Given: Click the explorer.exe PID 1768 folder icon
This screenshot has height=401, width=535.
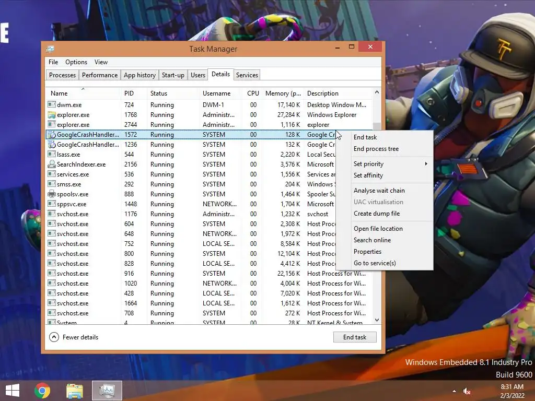Looking at the screenshot, I should tap(52, 114).
